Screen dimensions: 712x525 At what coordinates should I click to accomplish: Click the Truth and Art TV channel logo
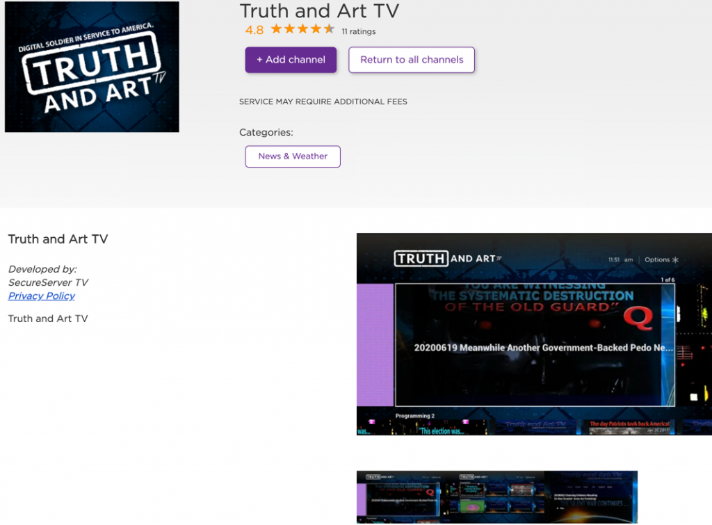(x=92, y=67)
